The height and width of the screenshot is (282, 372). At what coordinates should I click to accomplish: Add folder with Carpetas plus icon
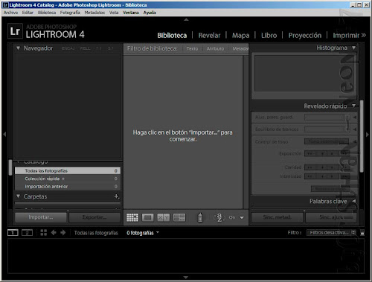point(117,196)
